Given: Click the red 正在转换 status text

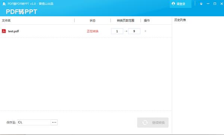Looking at the screenshot, I should click(x=93, y=31).
